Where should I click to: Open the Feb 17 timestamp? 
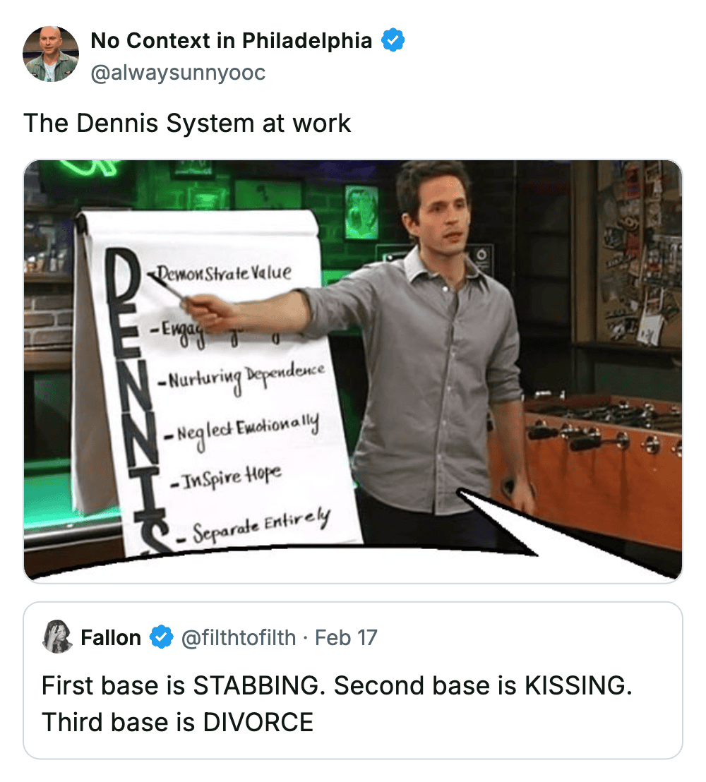click(346, 638)
